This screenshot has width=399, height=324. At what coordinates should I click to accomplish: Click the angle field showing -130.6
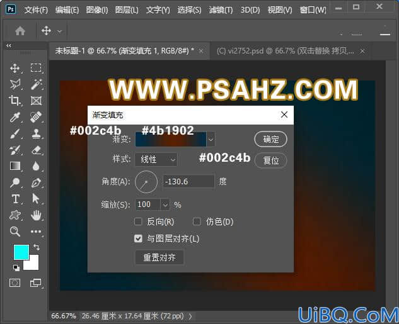point(188,182)
